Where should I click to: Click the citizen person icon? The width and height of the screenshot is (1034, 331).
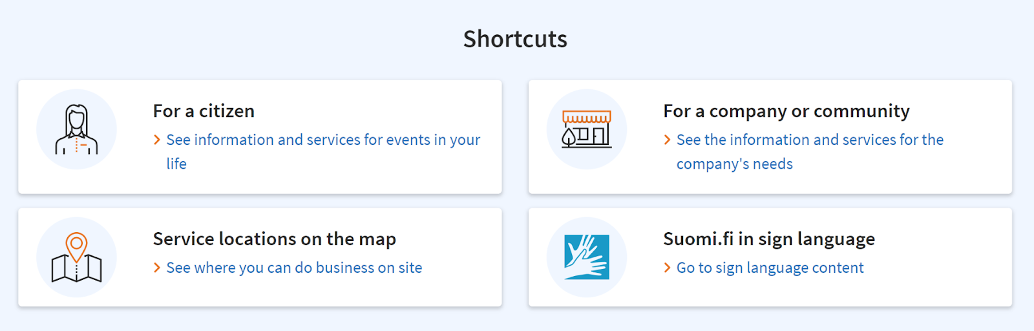76,129
